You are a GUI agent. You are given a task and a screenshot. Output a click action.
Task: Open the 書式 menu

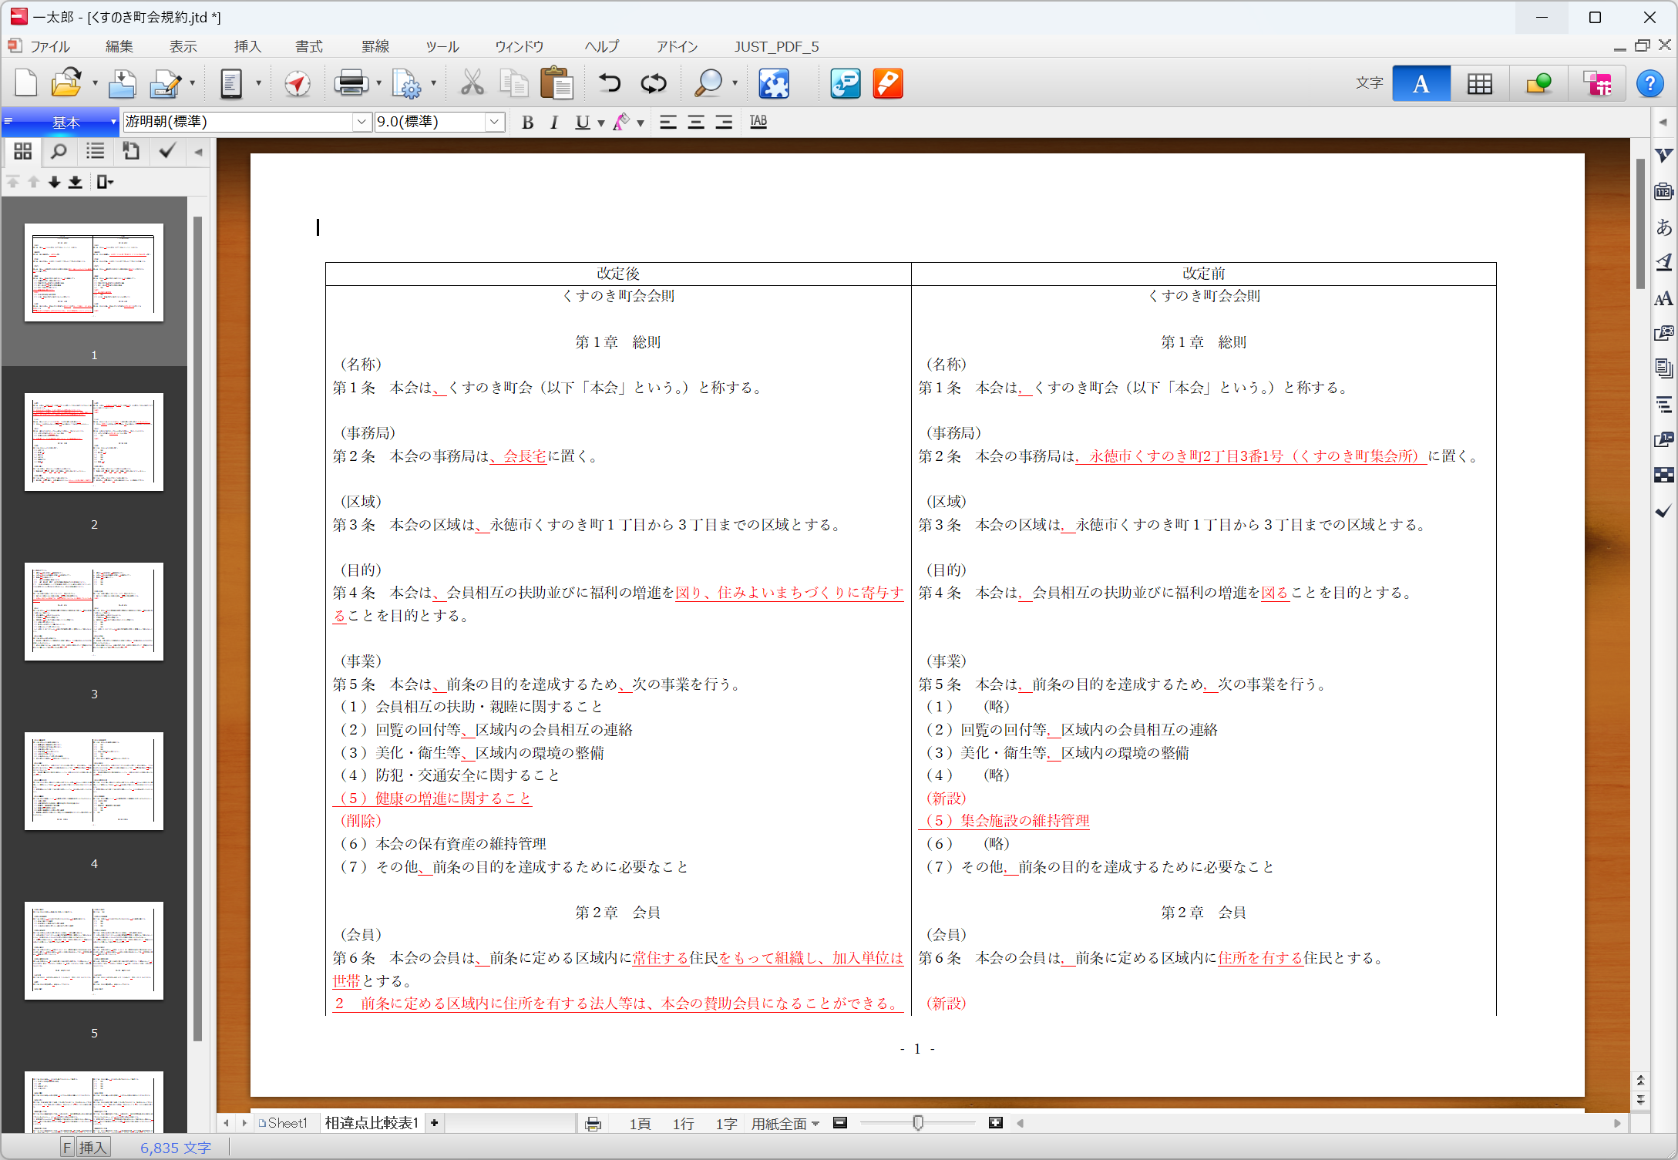[309, 47]
